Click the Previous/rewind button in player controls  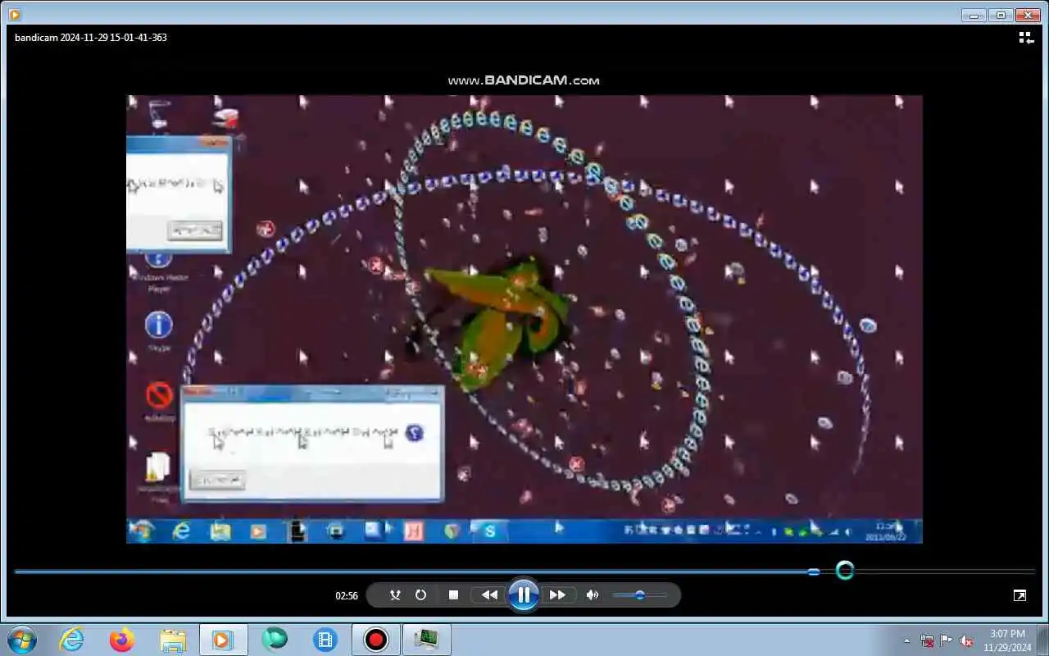489,595
